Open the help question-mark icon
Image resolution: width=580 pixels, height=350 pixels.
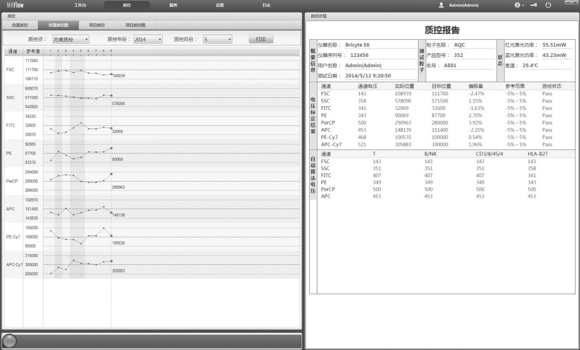[x=517, y=5]
